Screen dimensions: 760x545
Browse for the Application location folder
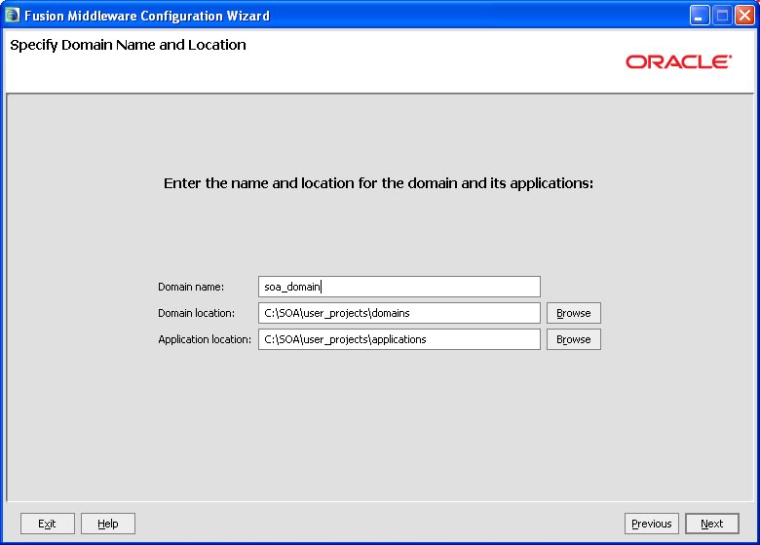point(573,339)
